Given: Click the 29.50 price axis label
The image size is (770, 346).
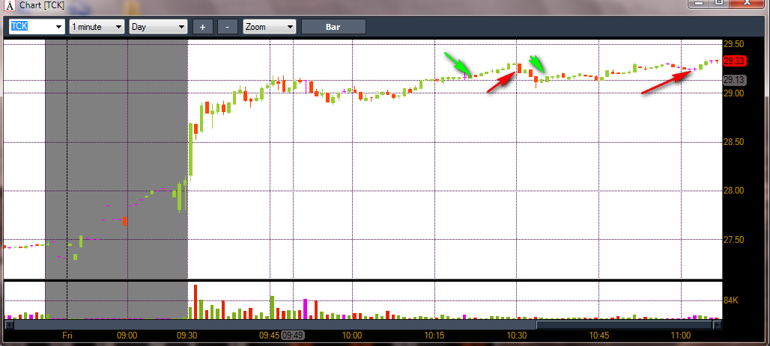Looking at the screenshot, I should coord(734,44).
